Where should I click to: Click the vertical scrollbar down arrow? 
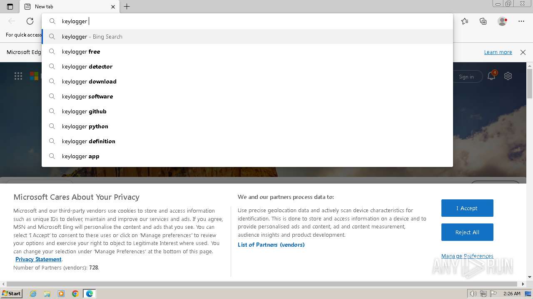(530, 277)
